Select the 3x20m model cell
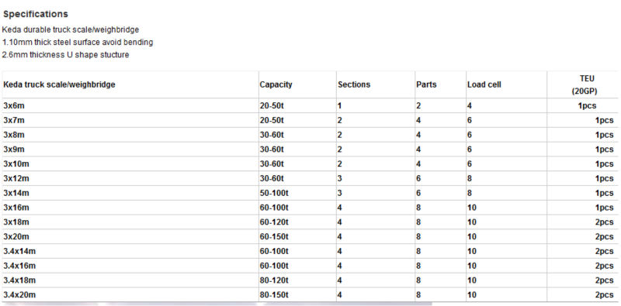621x306 pixels. (16, 236)
